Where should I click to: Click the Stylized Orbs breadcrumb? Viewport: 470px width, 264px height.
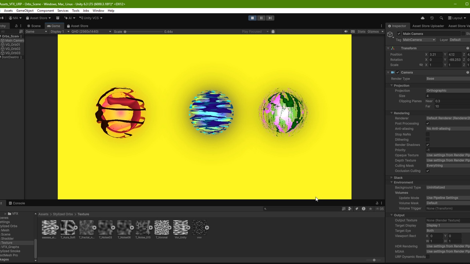pos(63,214)
